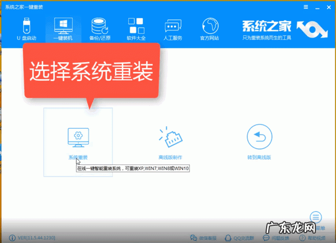The image size is (336, 243).
Task: Open the 备份/还原 tab
Action: [100, 29]
